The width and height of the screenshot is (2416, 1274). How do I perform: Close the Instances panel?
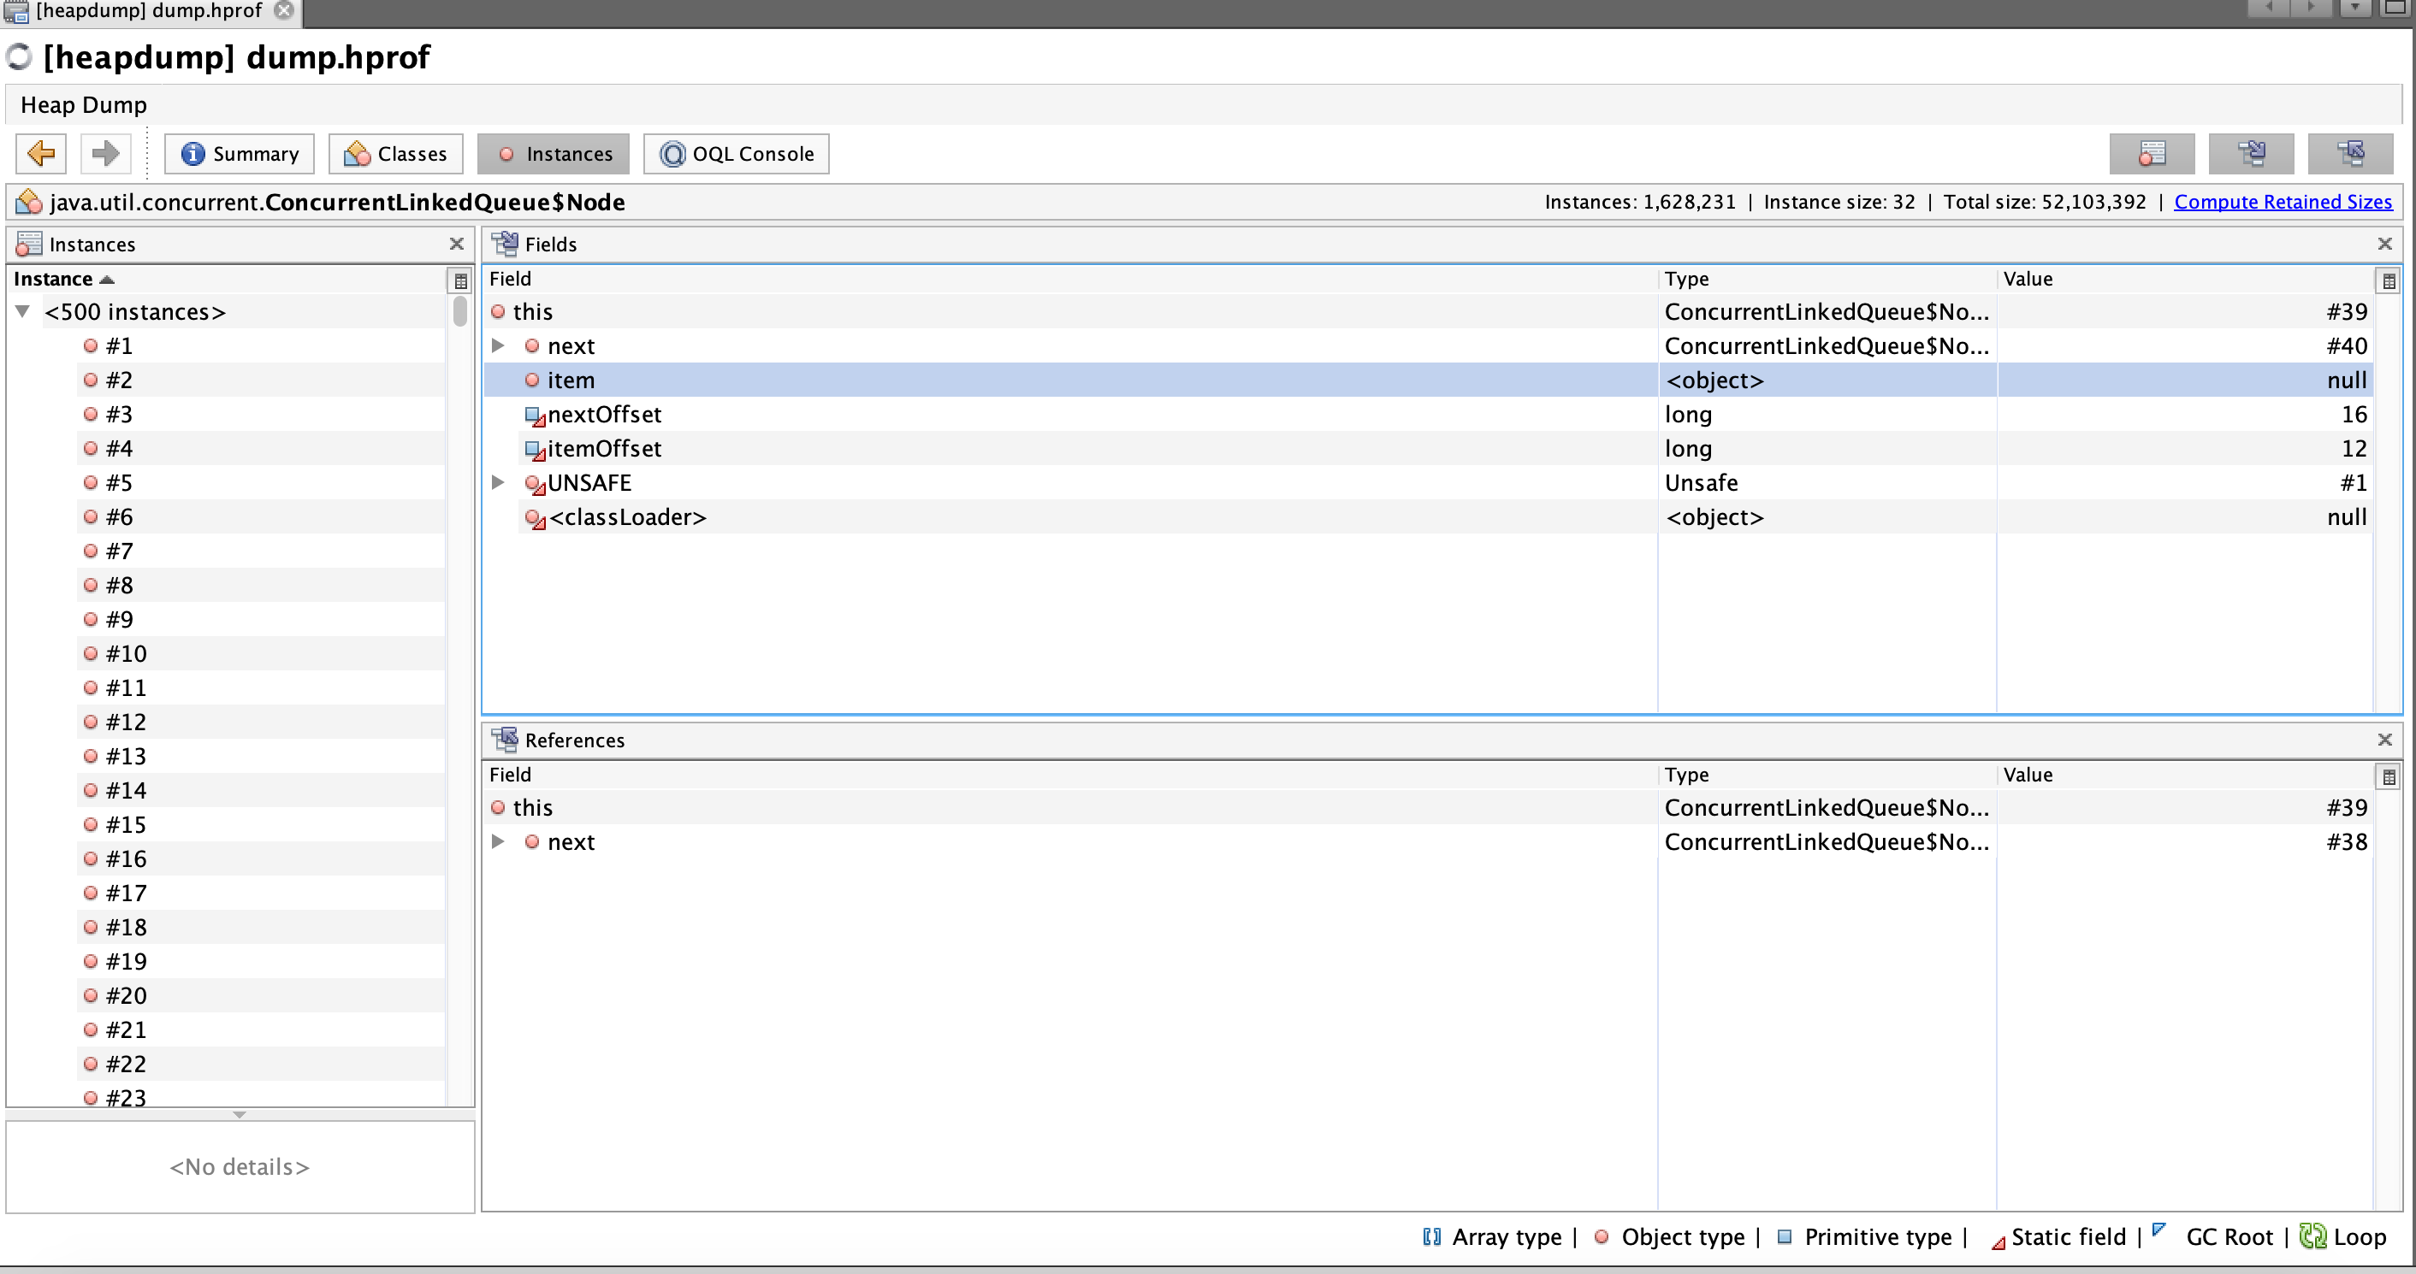point(457,244)
